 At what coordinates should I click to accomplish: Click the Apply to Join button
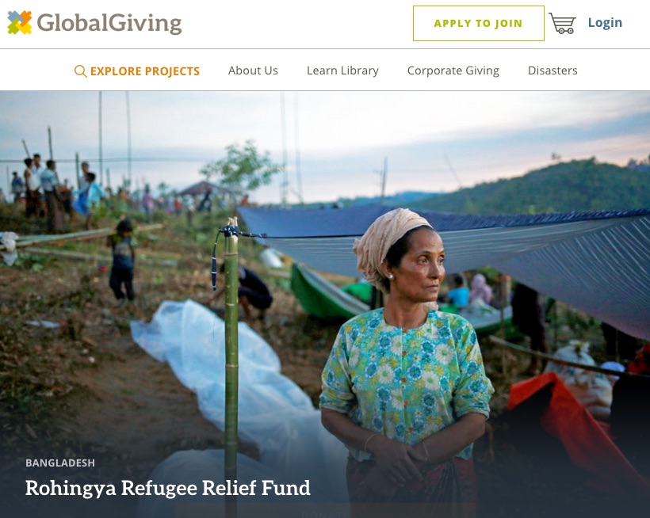coord(478,23)
